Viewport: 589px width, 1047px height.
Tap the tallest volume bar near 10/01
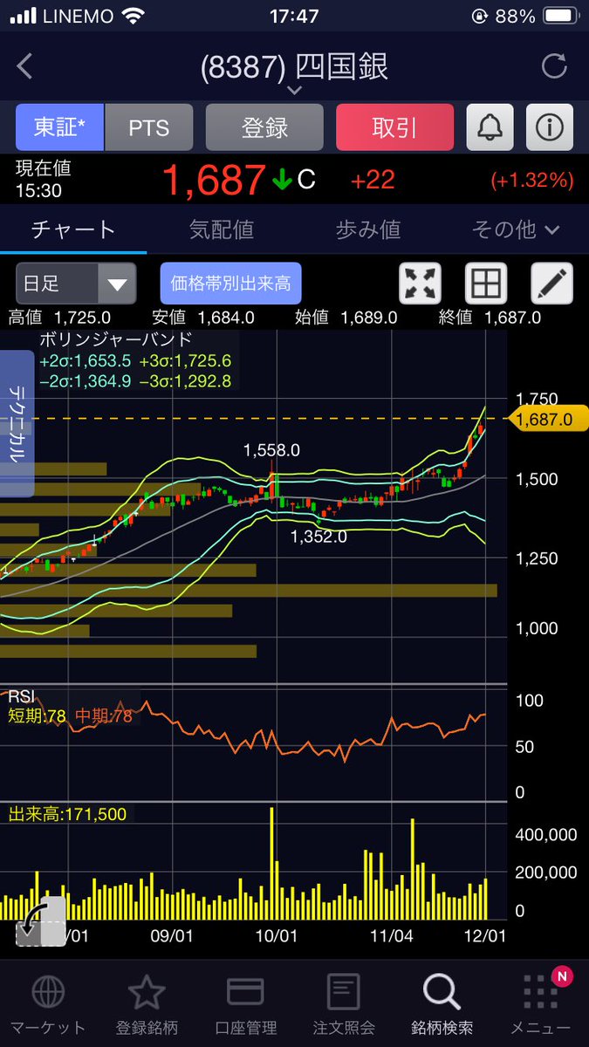[x=272, y=864]
